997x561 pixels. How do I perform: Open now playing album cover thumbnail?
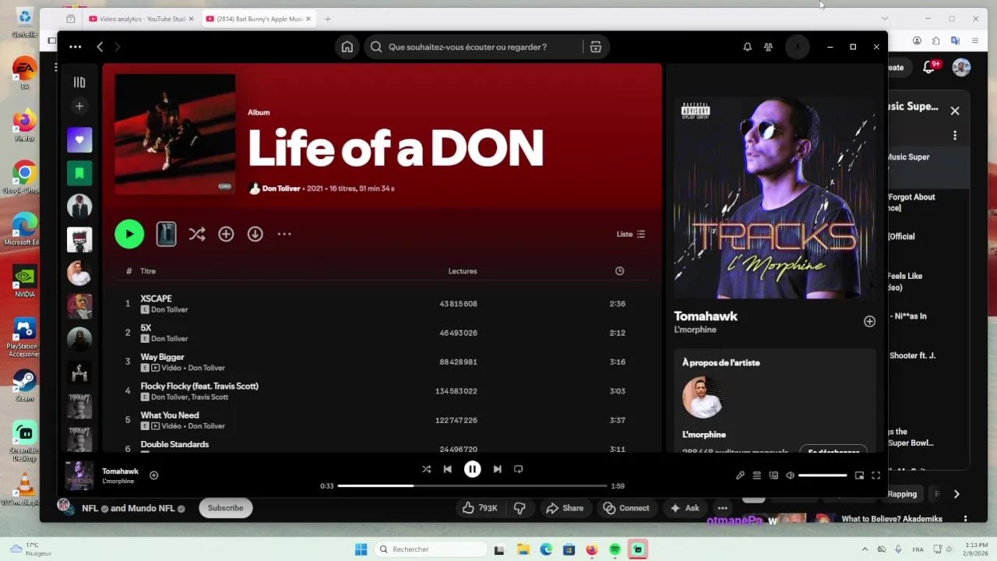(x=79, y=475)
